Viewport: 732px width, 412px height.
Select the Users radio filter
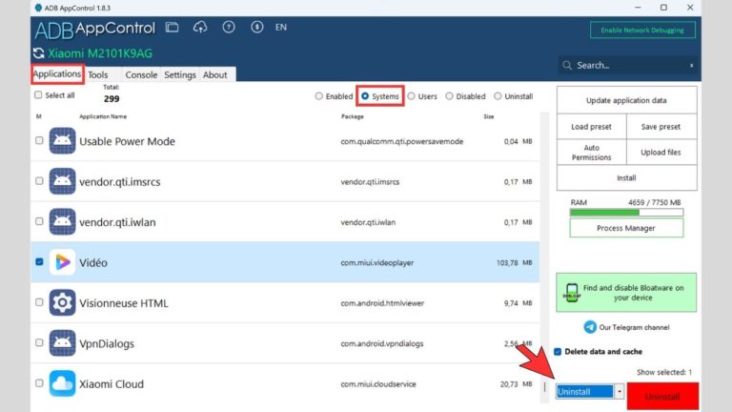click(412, 96)
